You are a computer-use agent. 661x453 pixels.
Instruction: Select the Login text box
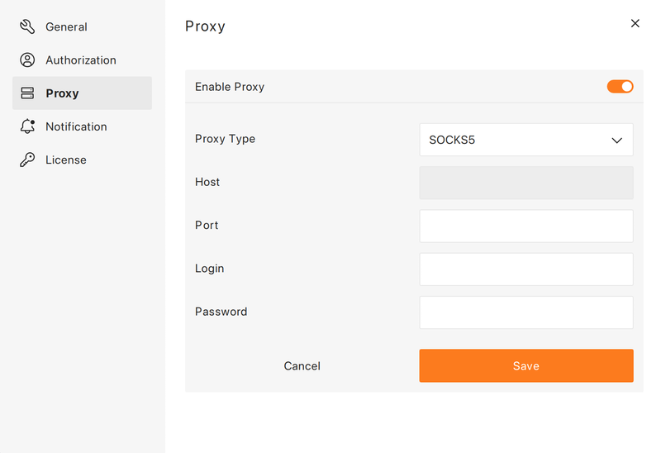point(526,269)
